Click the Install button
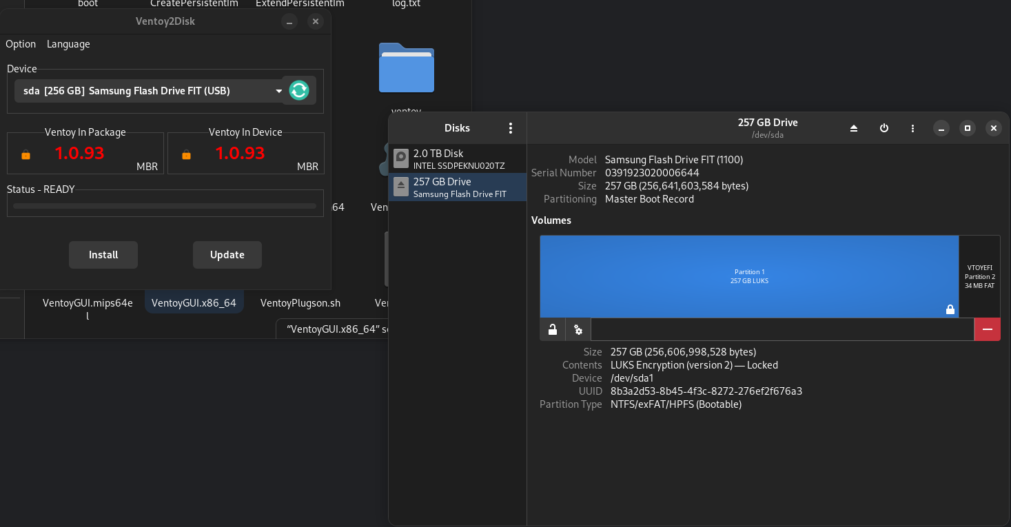Viewport: 1011px width, 527px height. tap(103, 255)
